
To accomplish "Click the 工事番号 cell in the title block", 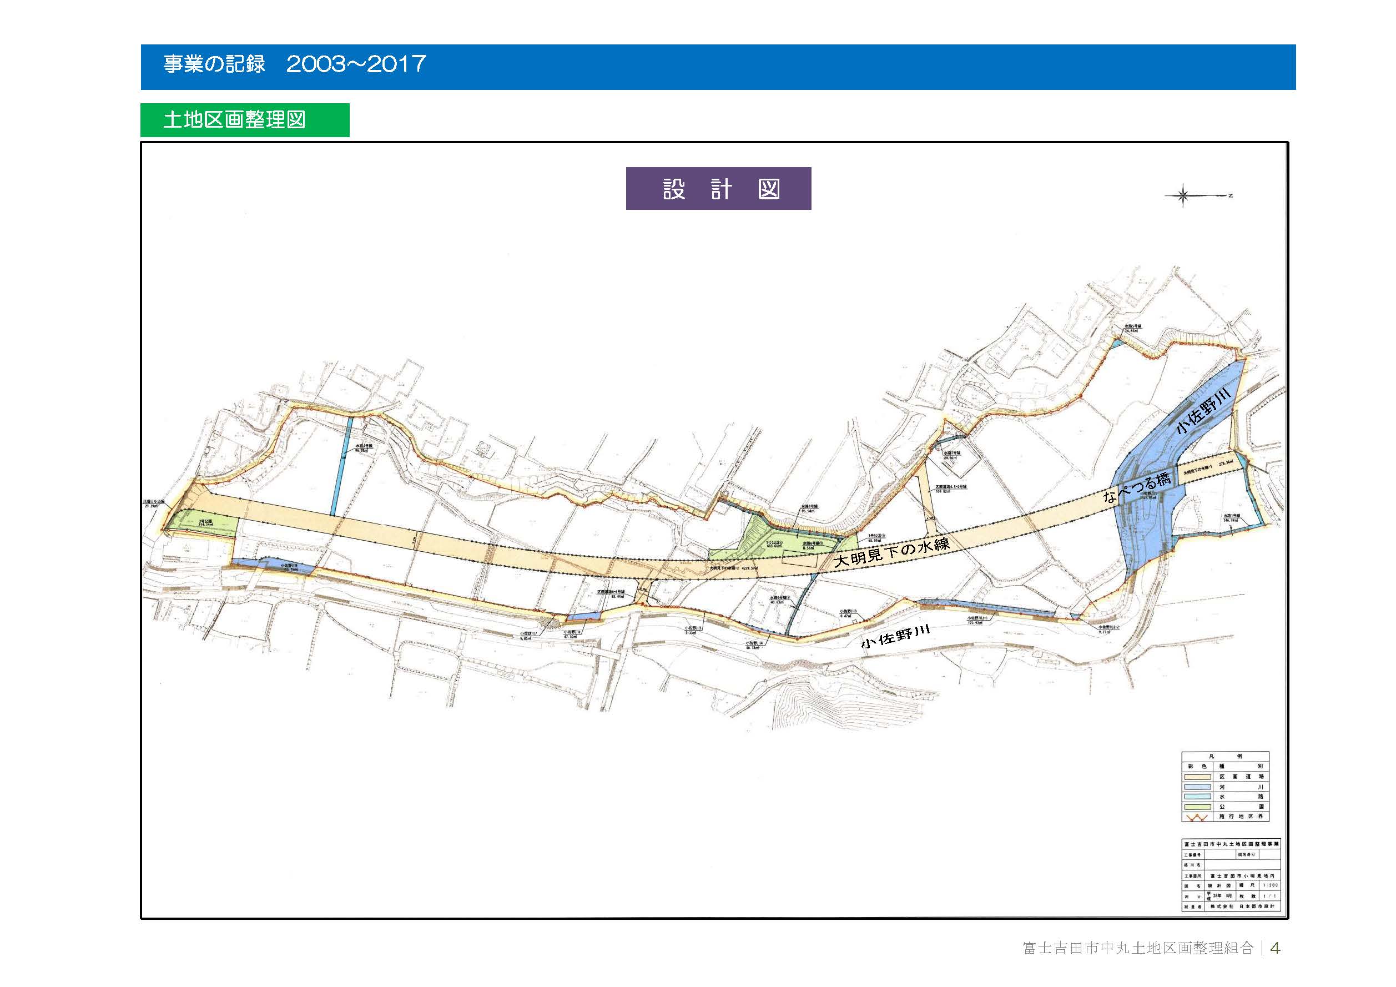I will (1193, 854).
